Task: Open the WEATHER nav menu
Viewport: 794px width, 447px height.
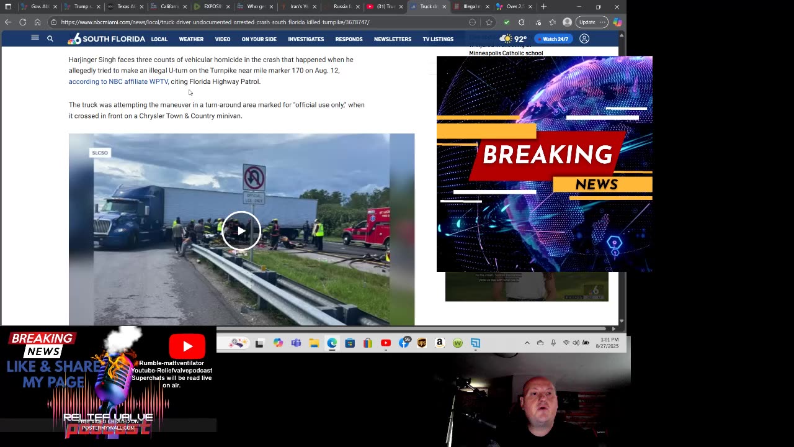Action: (191, 39)
